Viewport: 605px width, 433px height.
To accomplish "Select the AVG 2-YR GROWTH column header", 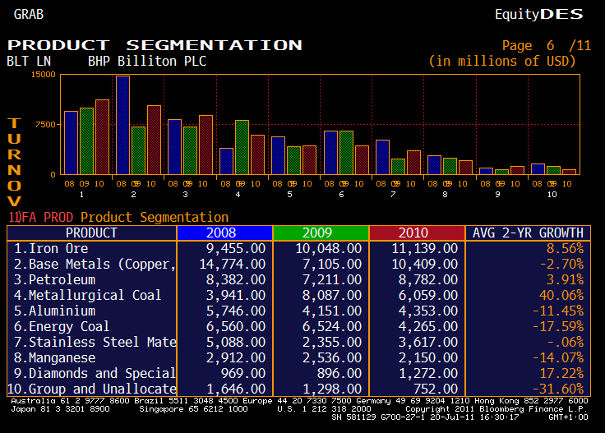I will 528,233.
